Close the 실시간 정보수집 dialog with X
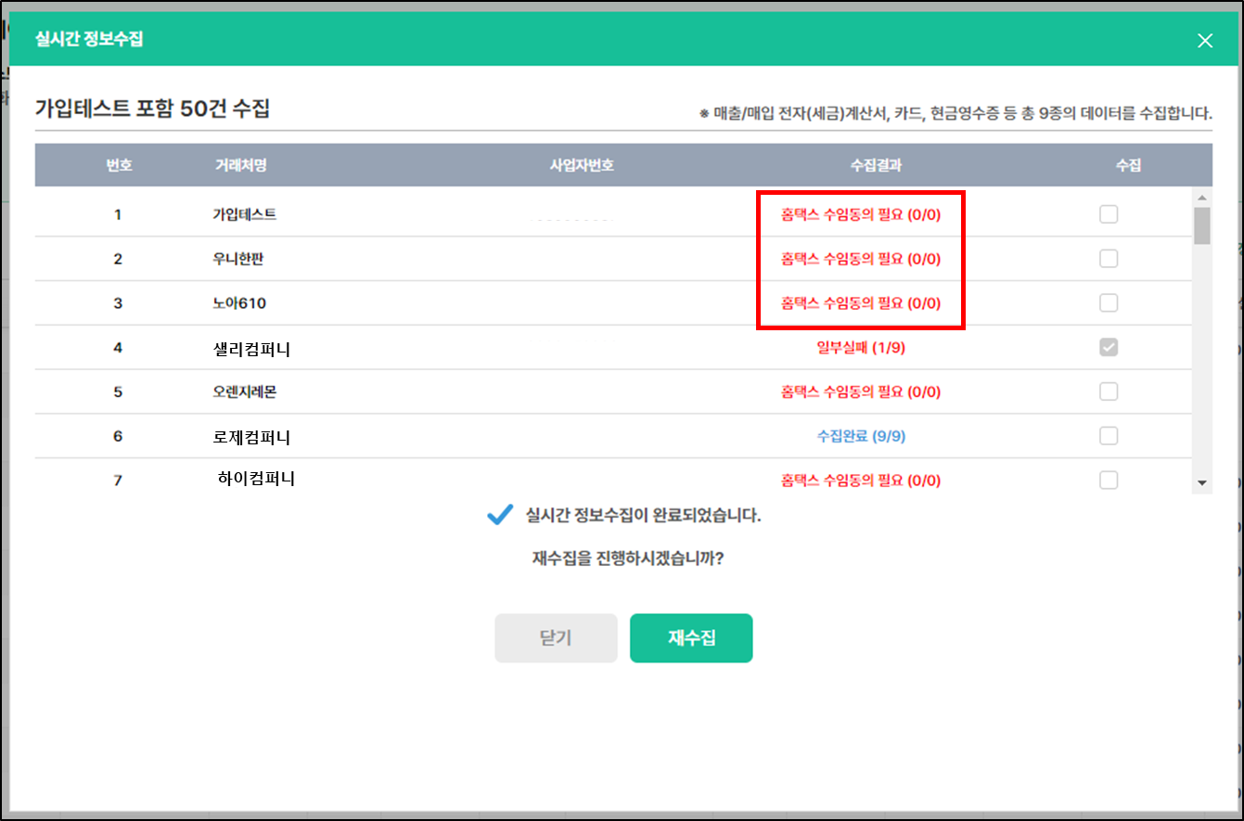The image size is (1244, 821). pos(1204,40)
